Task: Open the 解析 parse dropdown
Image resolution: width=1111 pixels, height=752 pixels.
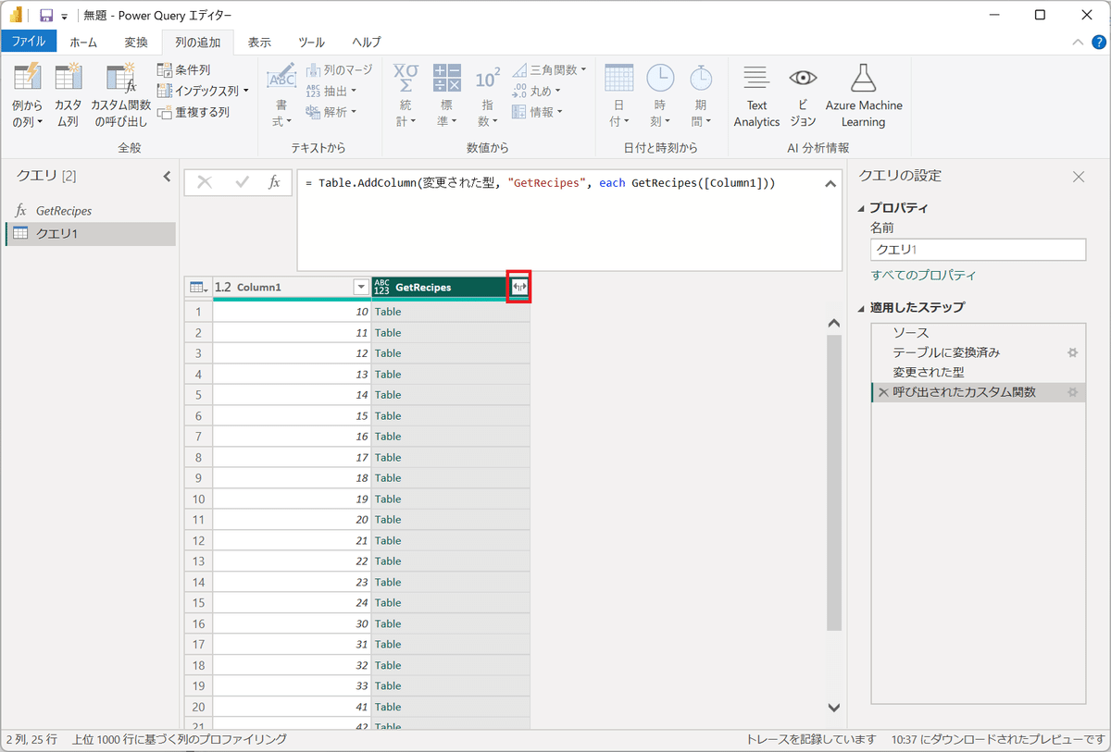Action: point(331,112)
